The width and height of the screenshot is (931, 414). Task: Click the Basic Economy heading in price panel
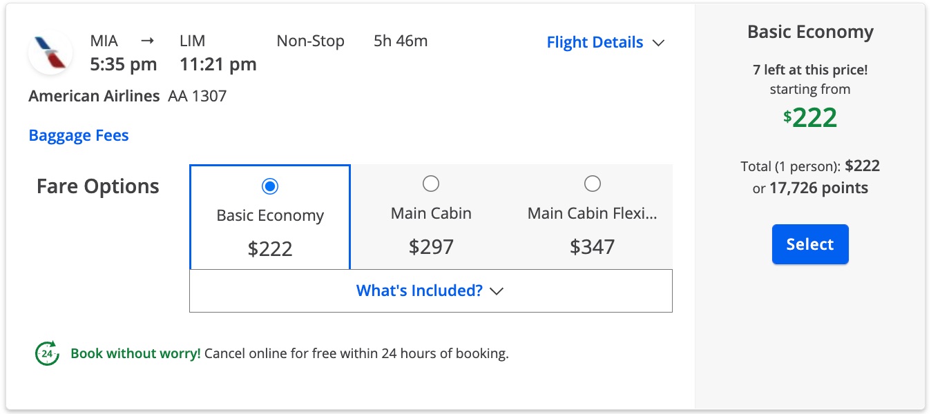click(x=810, y=32)
